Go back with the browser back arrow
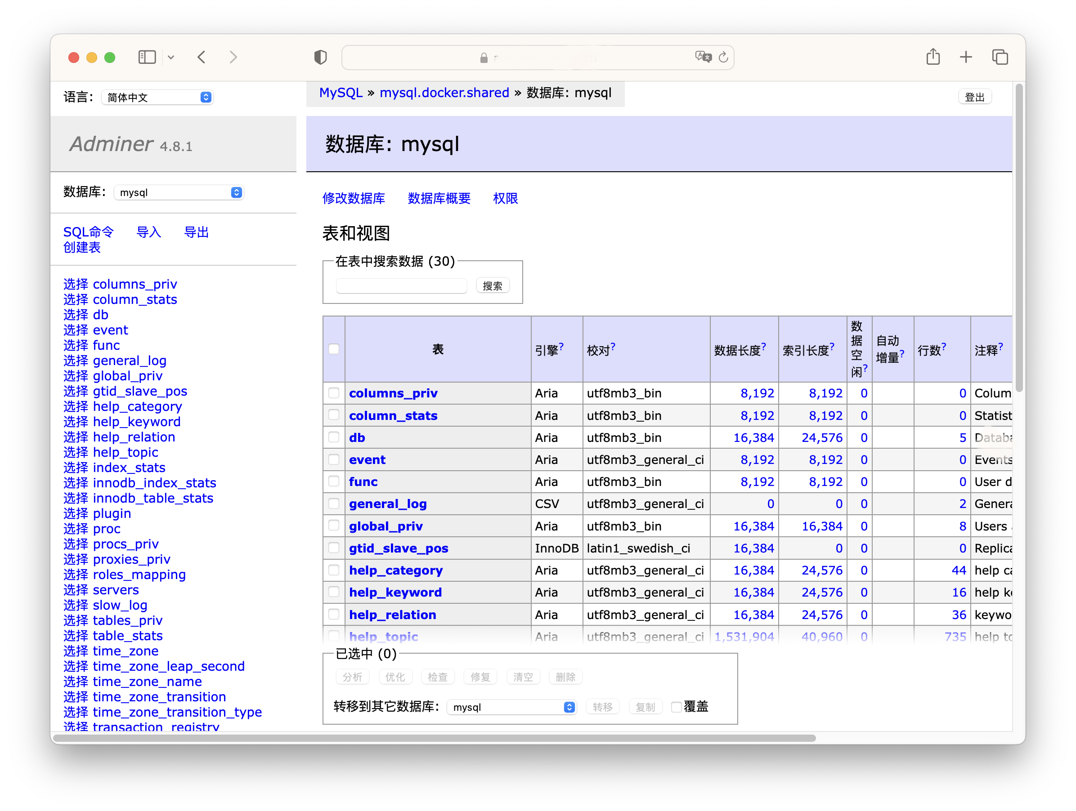1076x811 pixels. [x=202, y=58]
